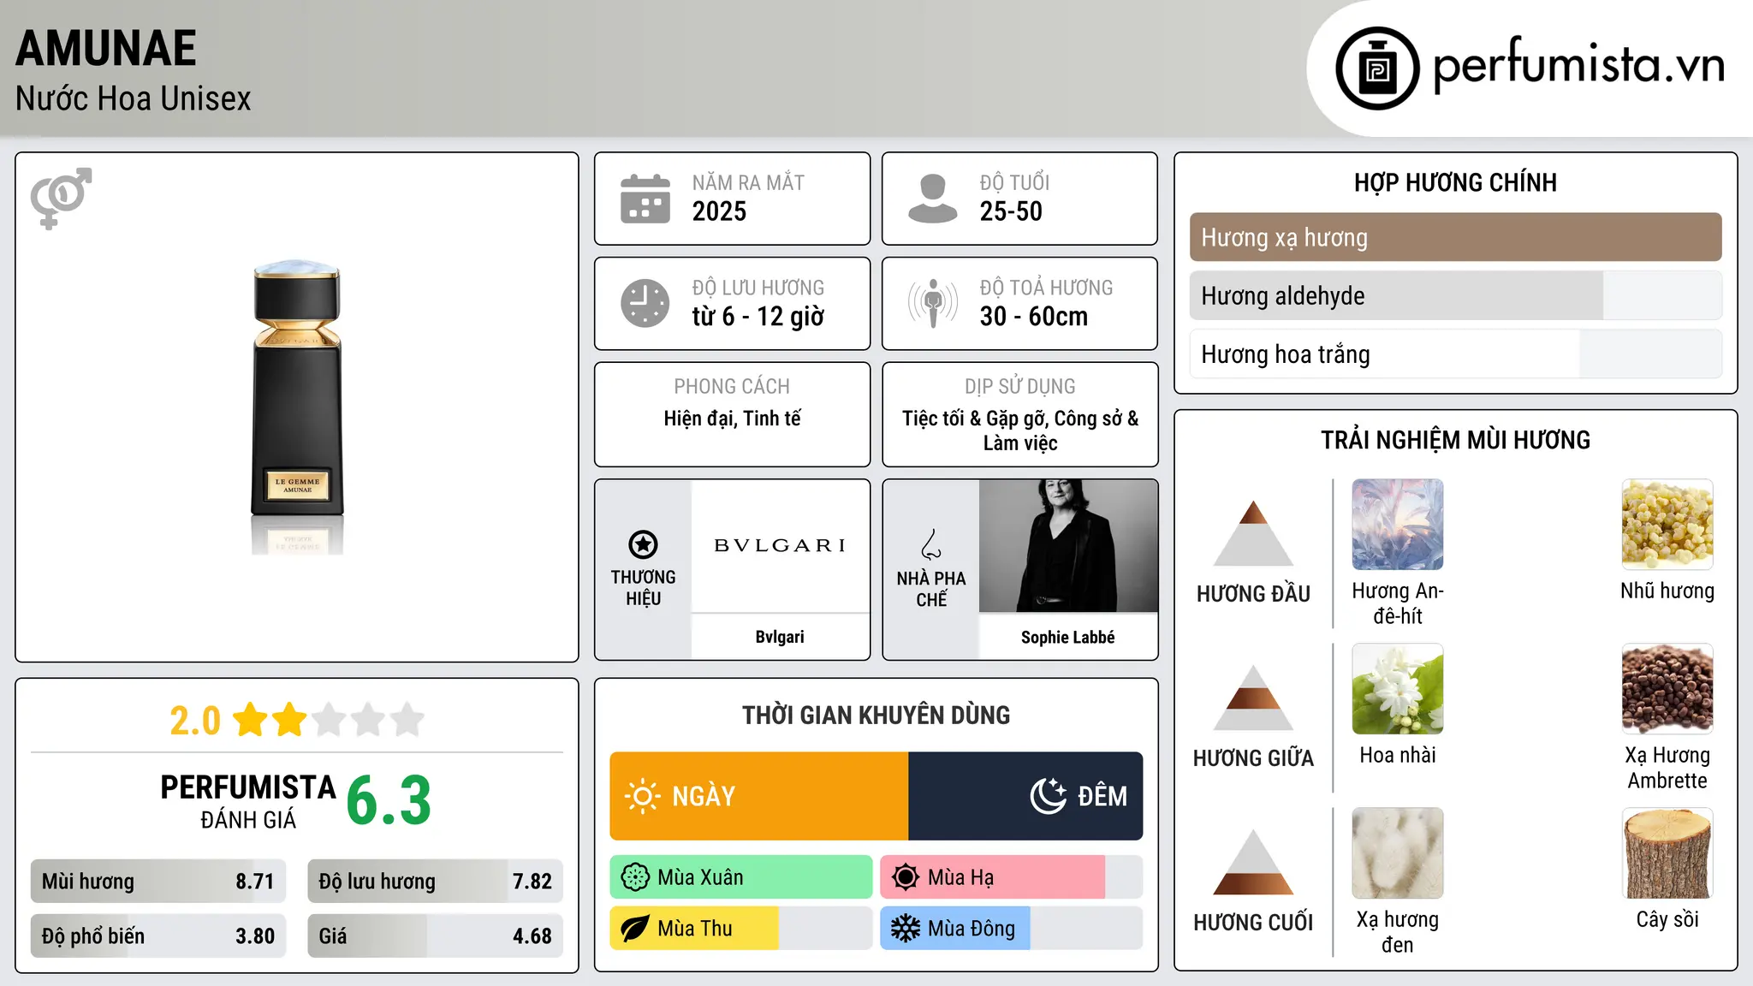Click the Mùa Xuân season bar
The width and height of the screenshot is (1753, 986).
(741, 877)
